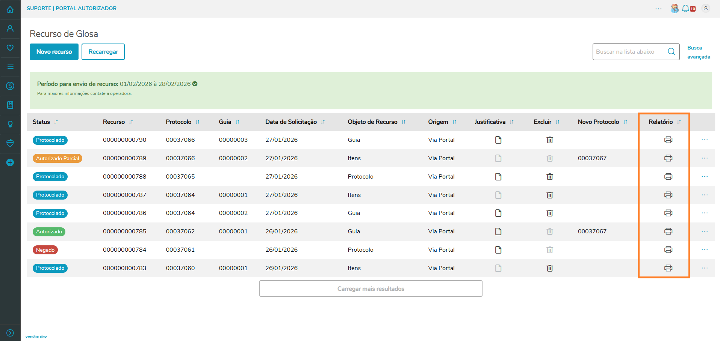The width and height of the screenshot is (720, 341).
Task: Expand the sidebar with bottom arrow
Action: 10,333
